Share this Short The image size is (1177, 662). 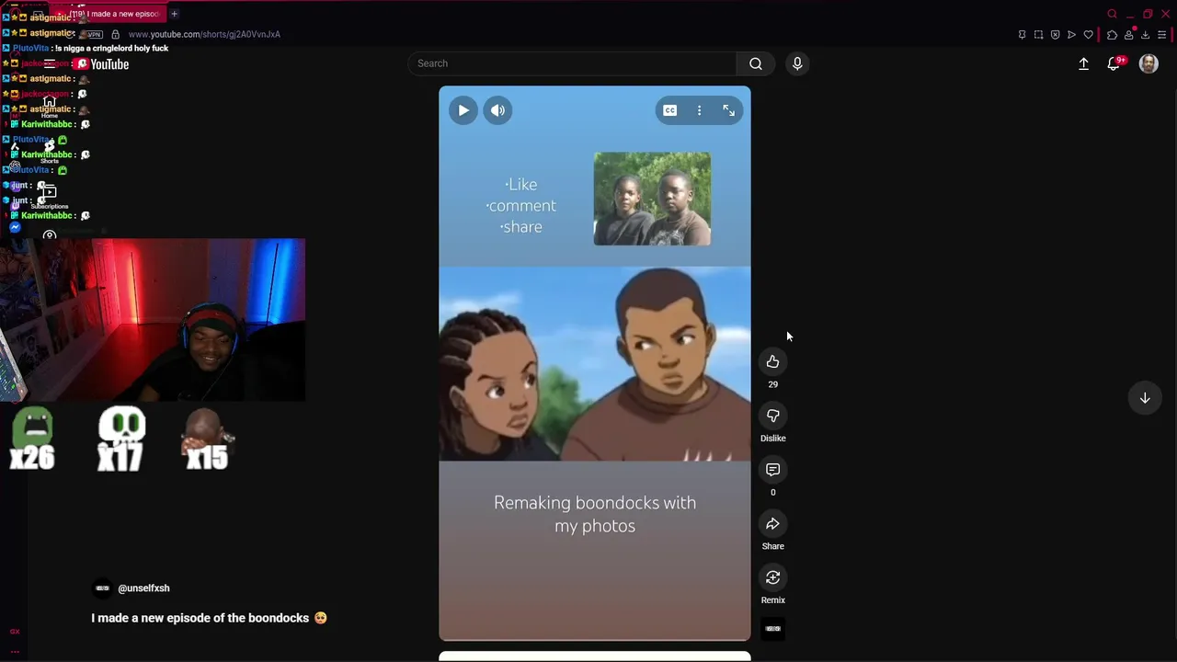(x=773, y=524)
